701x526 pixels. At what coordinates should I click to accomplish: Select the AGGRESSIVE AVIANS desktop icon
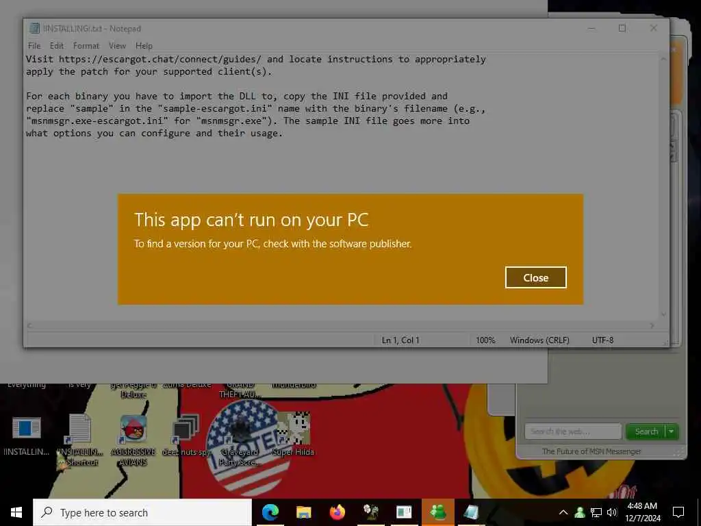click(x=133, y=440)
